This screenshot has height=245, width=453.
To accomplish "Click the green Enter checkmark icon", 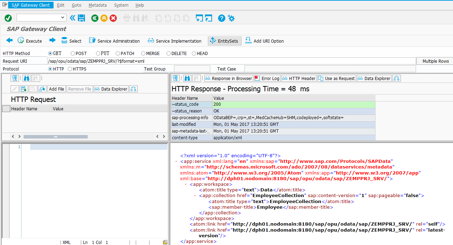I will pos(8,18).
